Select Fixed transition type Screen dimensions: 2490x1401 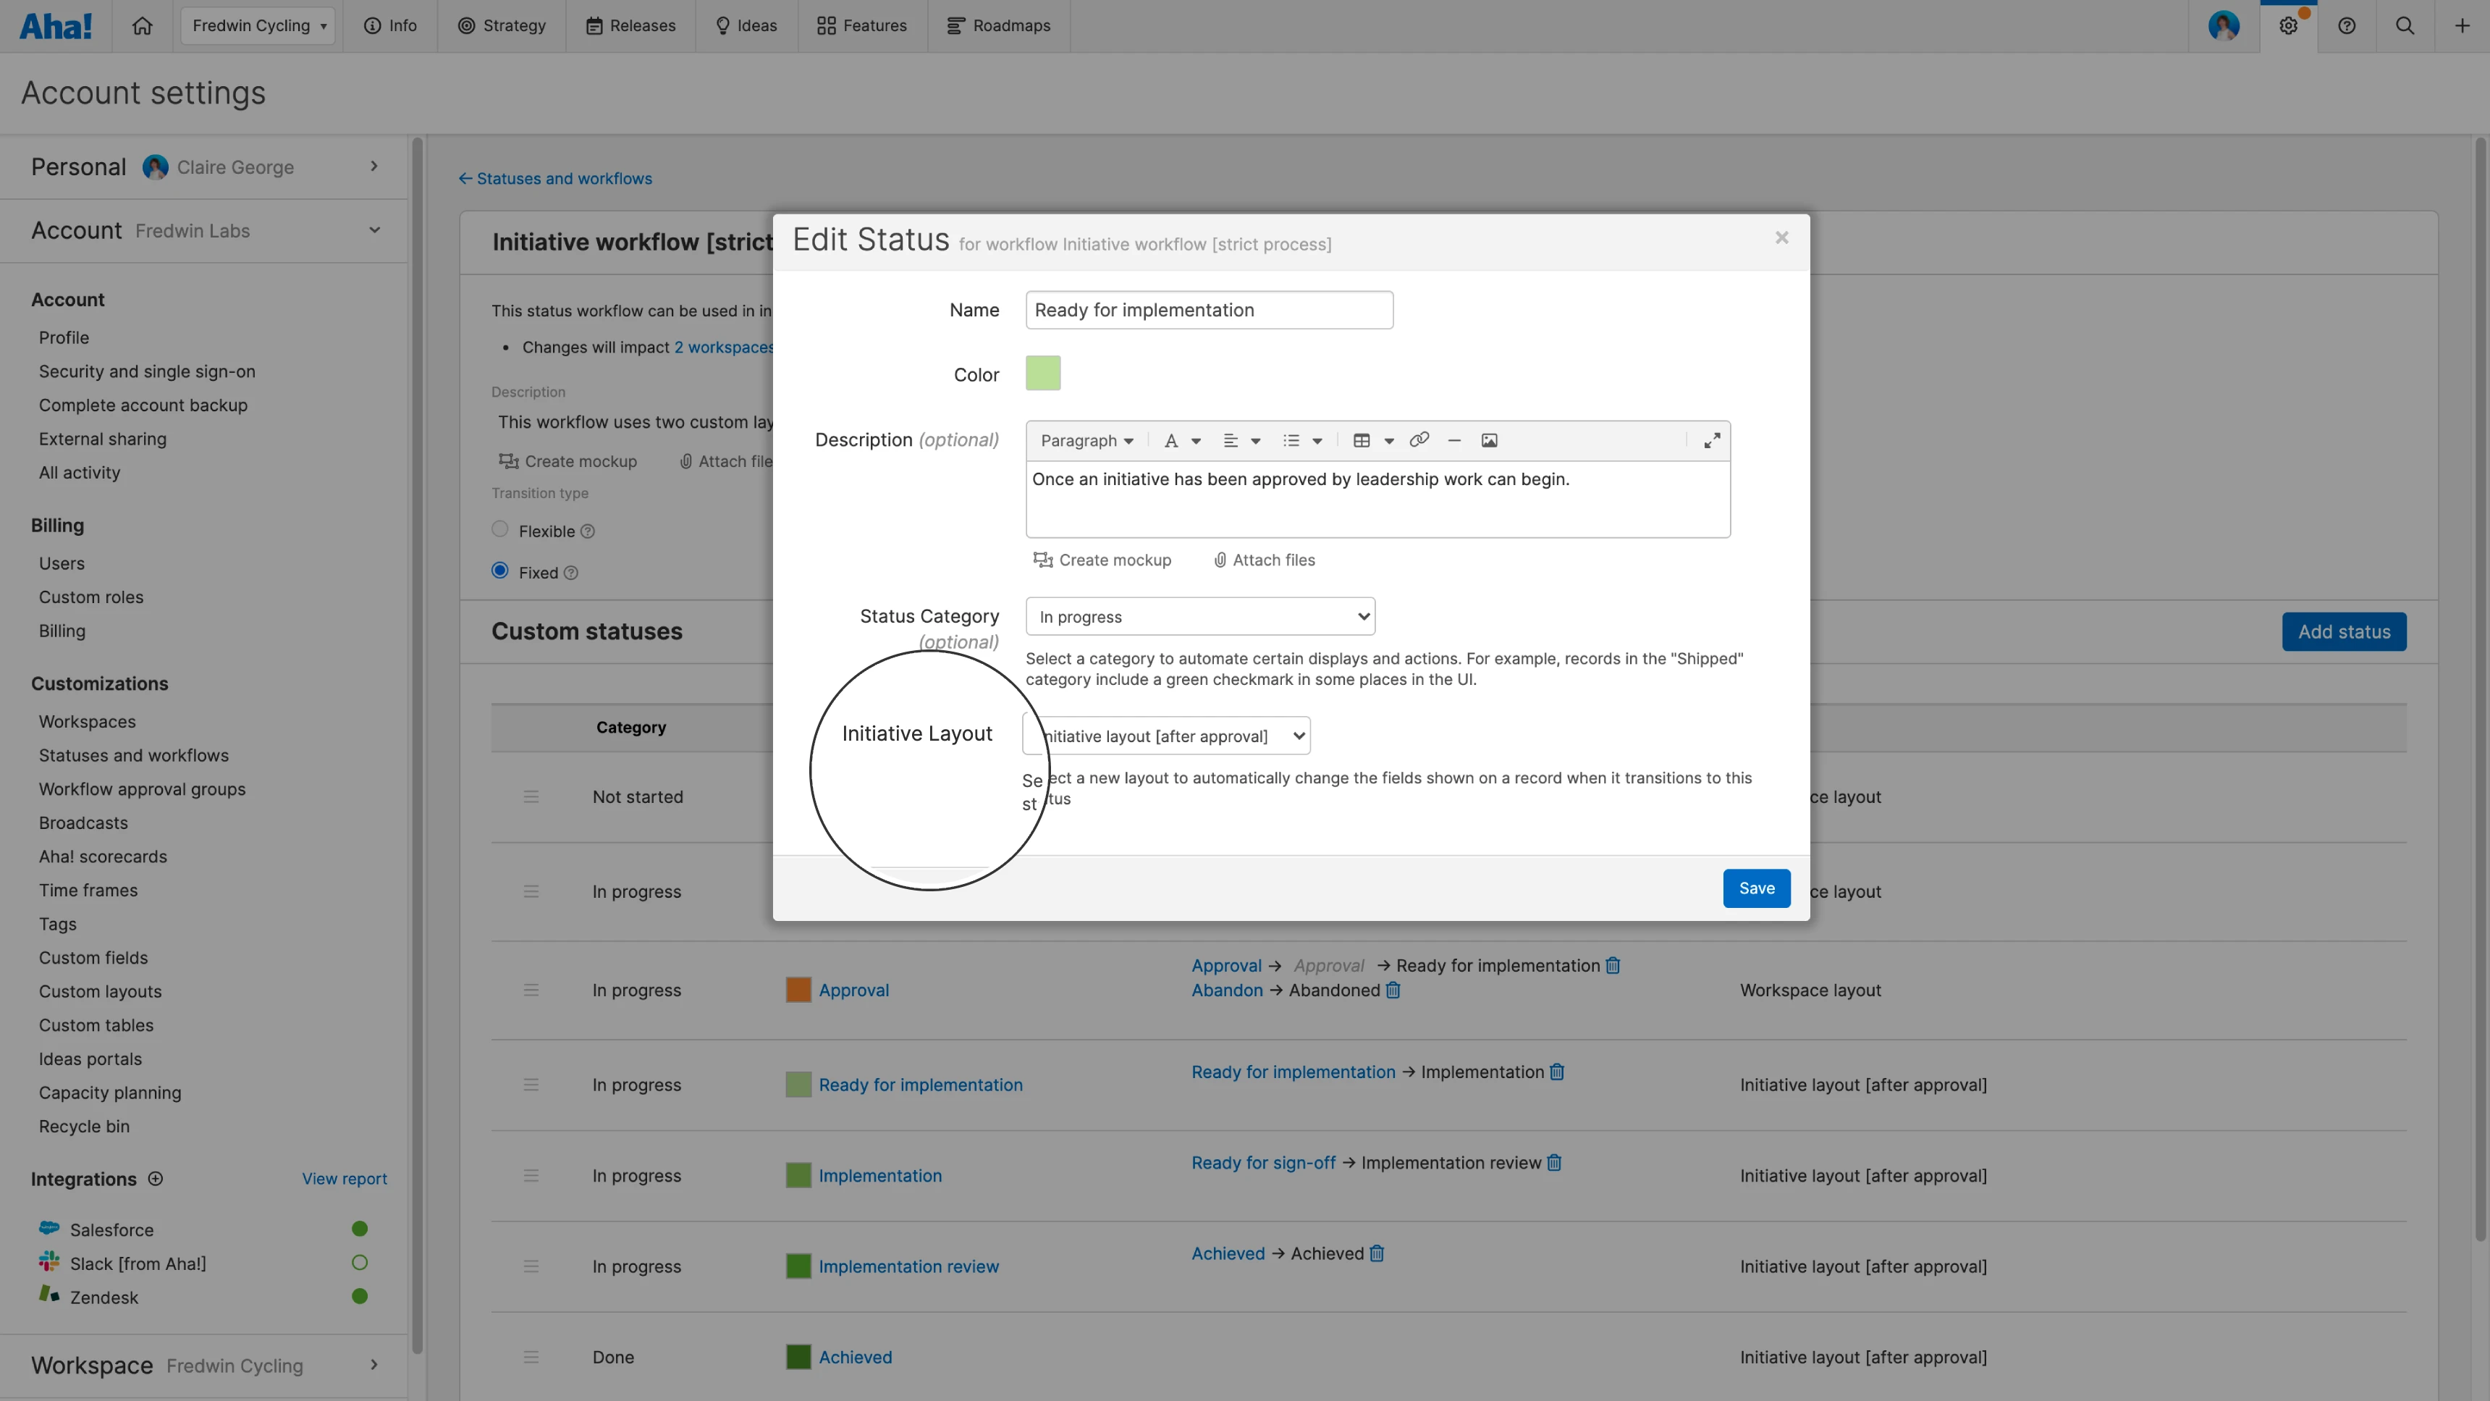click(499, 571)
